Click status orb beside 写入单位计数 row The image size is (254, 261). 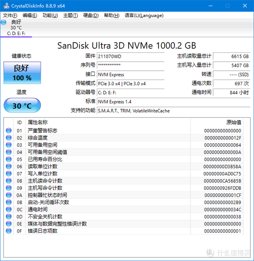click(9, 174)
